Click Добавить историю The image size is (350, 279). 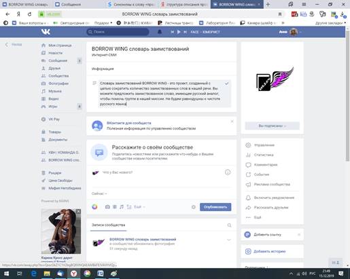[269, 251]
